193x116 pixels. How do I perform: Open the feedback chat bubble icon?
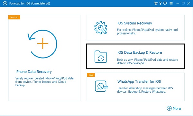(x=165, y=3)
